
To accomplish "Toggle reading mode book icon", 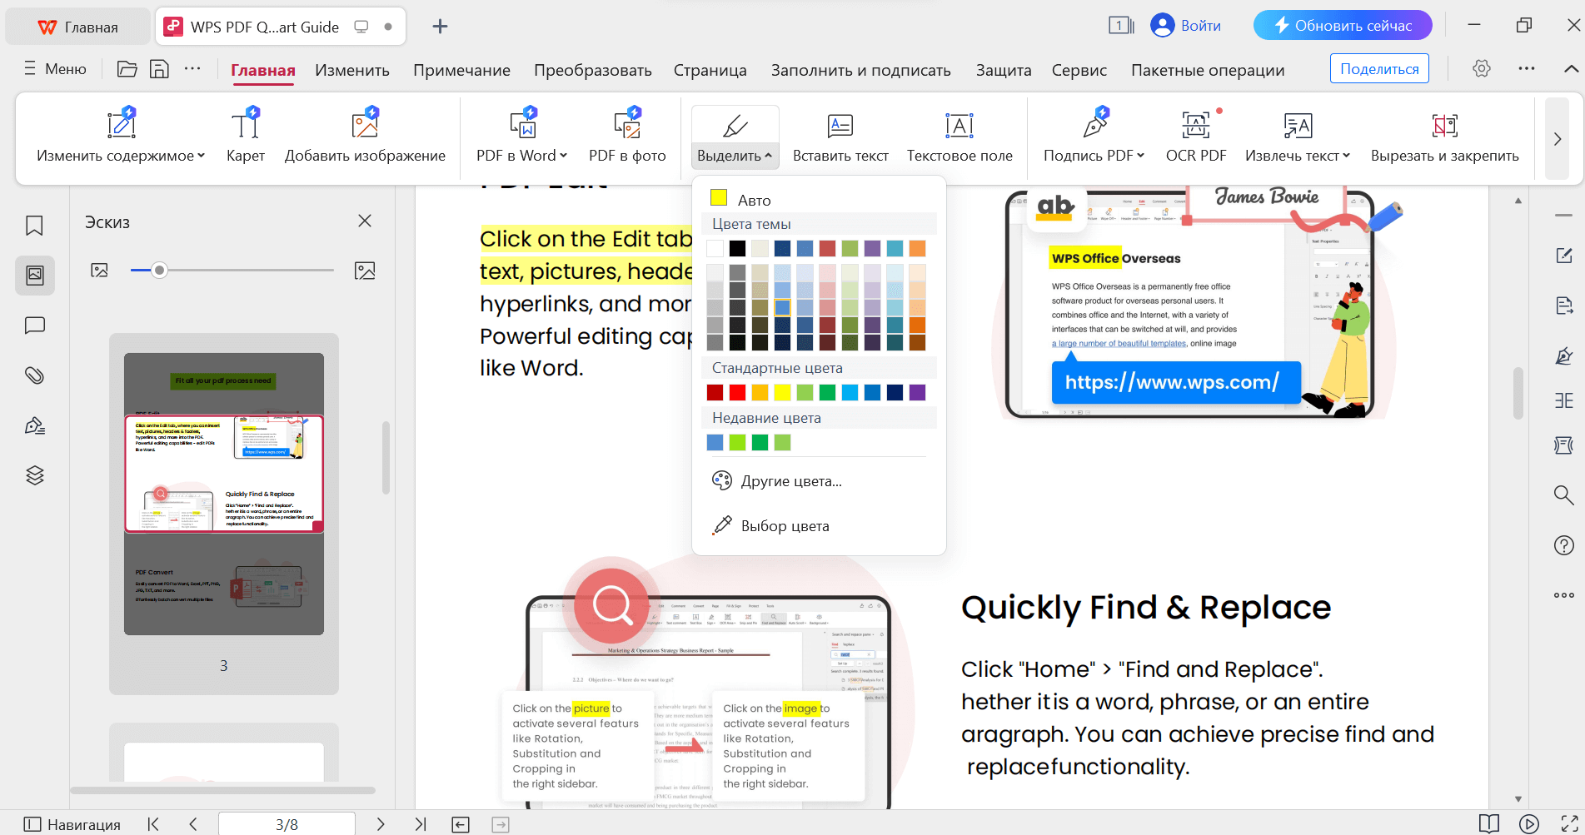I will point(1489,824).
